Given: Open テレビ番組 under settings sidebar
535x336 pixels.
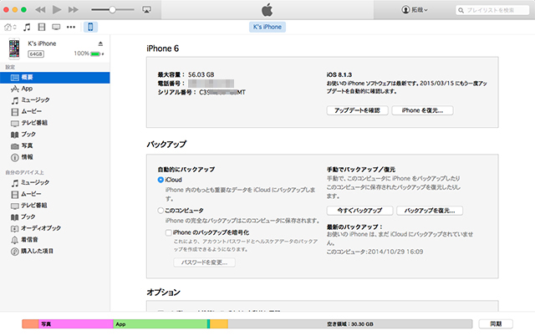Looking at the screenshot, I should coord(55,123).
